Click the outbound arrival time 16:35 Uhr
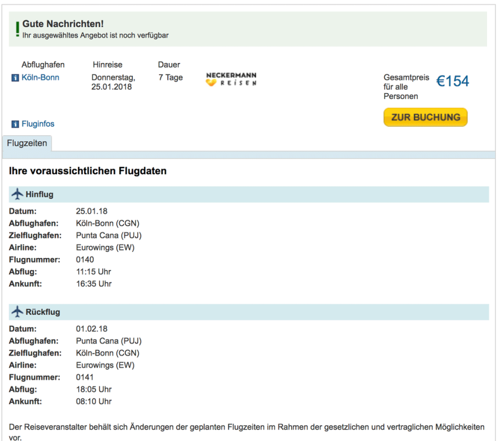This screenshot has width=499, height=441. coord(93,283)
